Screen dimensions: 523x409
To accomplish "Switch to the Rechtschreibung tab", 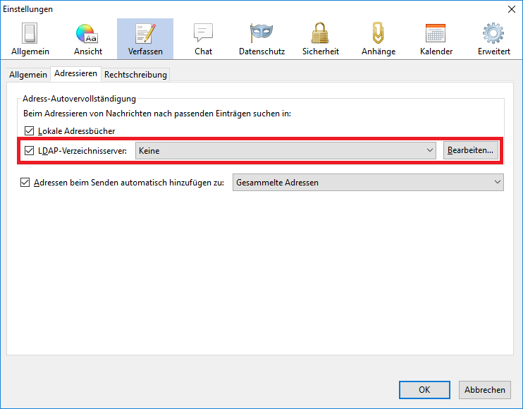I will tap(135, 75).
